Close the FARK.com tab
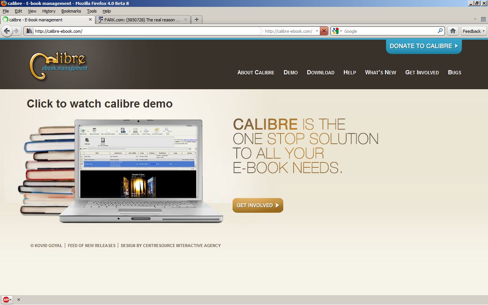The height and width of the screenshot is (305, 488). point(186,19)
